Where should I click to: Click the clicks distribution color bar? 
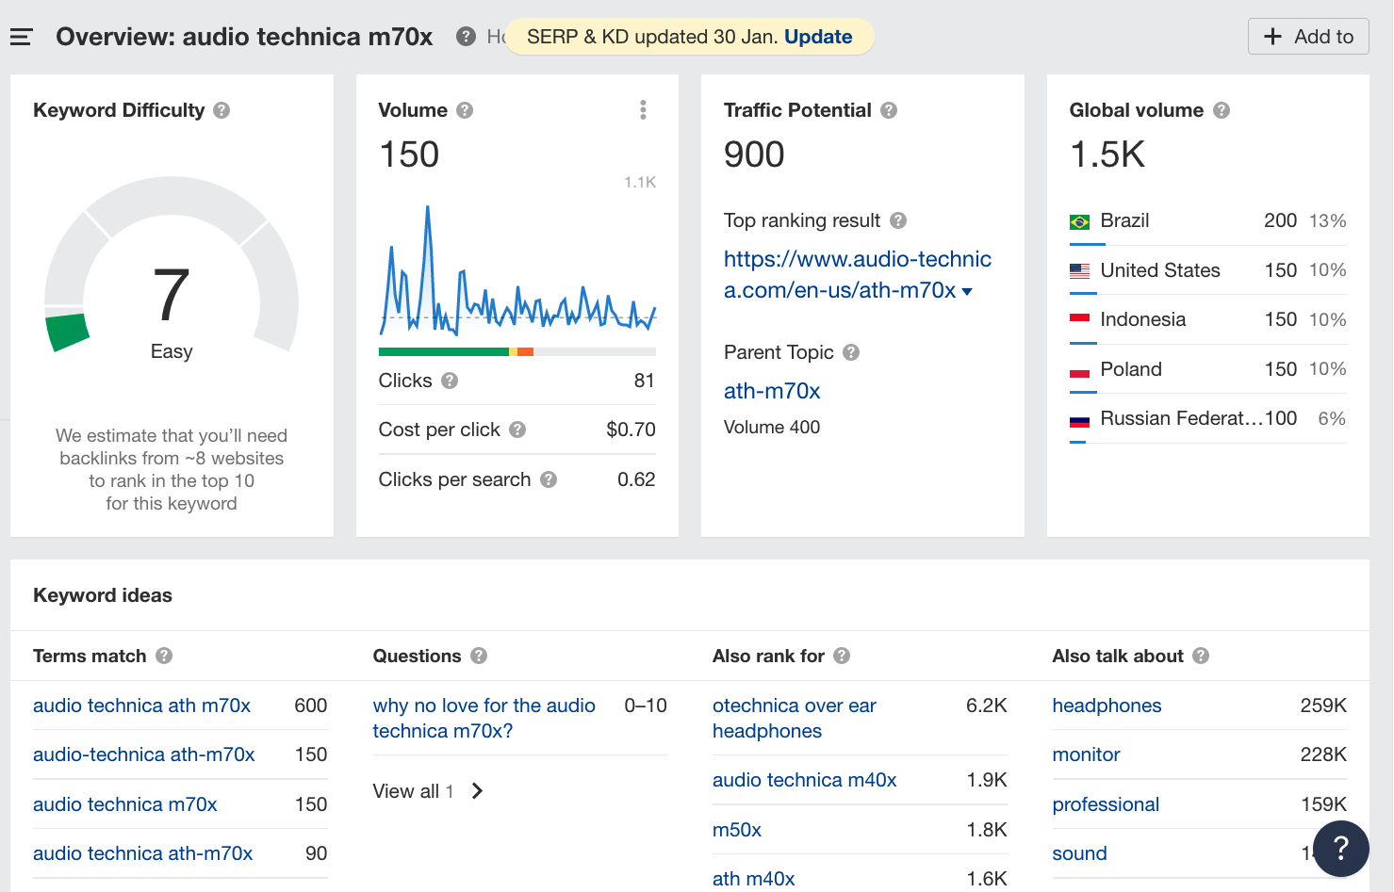click(x=517, y=352)
